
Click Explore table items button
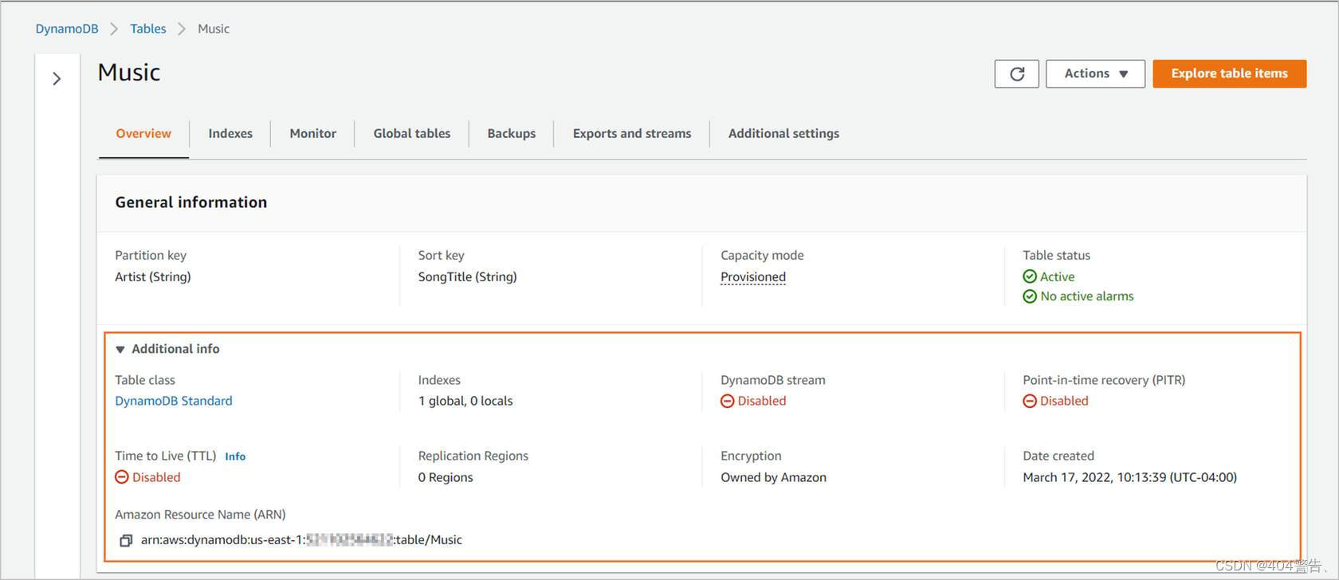coord(1229,74)
